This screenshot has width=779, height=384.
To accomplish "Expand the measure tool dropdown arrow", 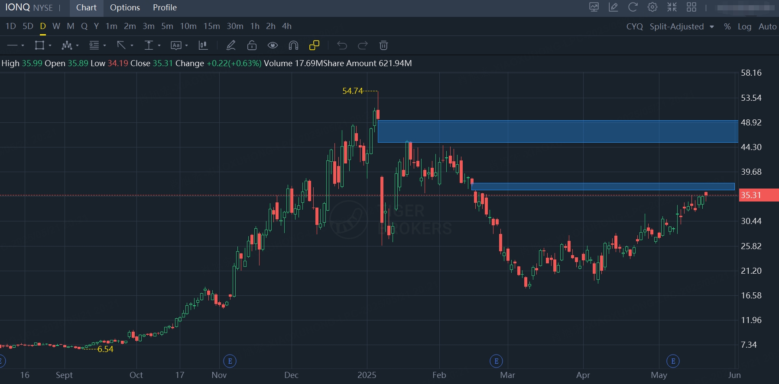I will (159, 45).
